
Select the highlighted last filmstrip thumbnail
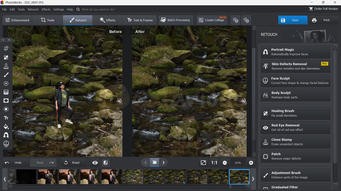[x=239, y=177]
